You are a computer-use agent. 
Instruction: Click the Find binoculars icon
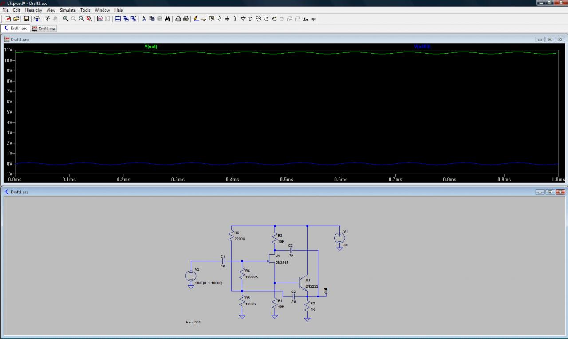pyautogui.click(x=168, y=19)
